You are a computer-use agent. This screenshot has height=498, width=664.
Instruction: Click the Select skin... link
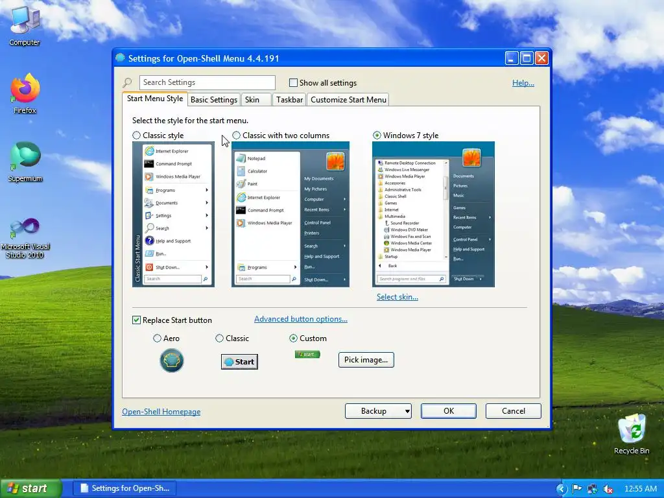397,297
